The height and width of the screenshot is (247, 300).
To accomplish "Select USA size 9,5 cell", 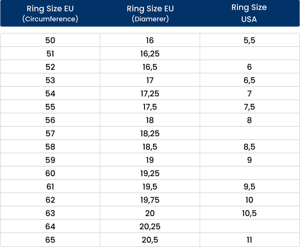I will [249, 187].
